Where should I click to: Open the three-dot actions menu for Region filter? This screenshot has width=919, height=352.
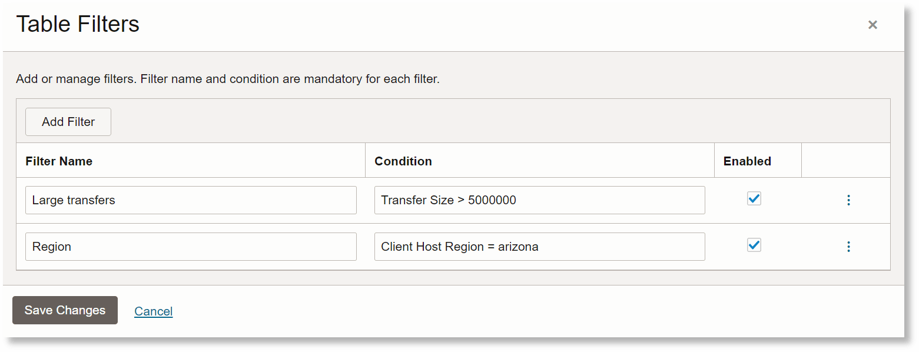tap(848, 247)
